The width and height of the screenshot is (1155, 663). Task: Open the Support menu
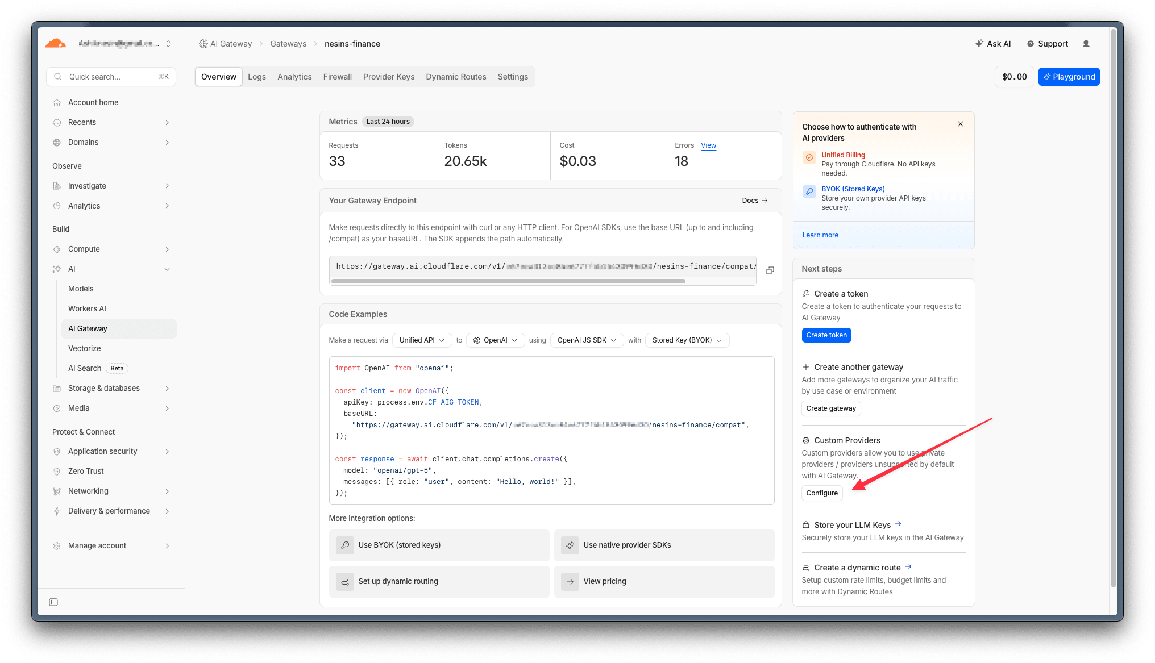coord(1047,44)
